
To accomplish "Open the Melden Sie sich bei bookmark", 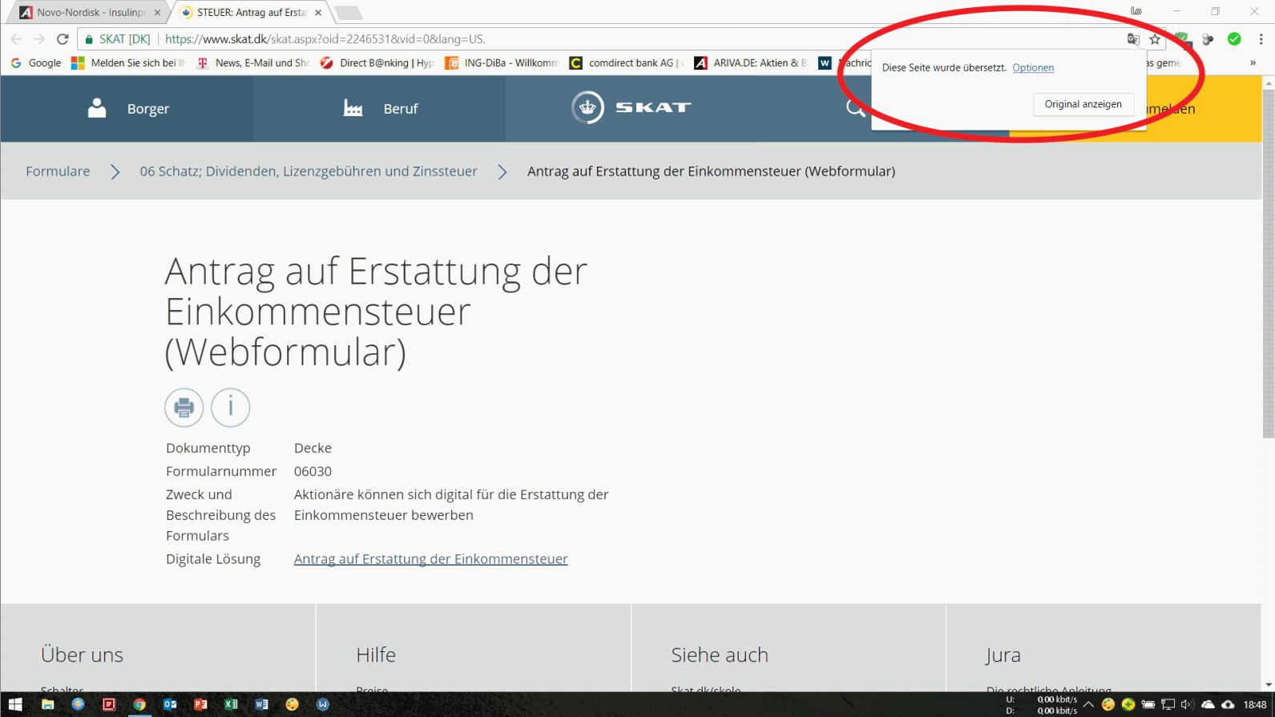I will (128, 62).
